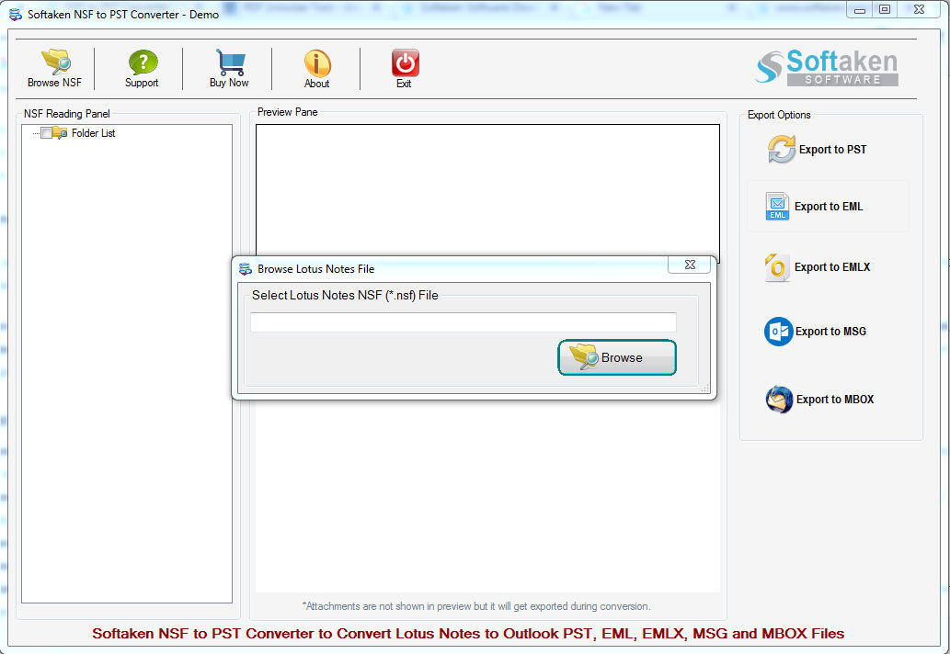Viewport: 950px width, 654px height.
Task: Focus the Lotus Notes NSF file path field
Action: click(464, 321)
